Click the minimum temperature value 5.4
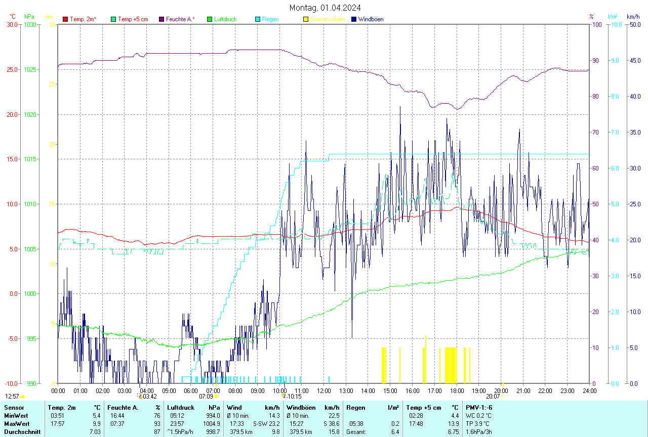This screenshot has width=648, height=437. point(97,416)
